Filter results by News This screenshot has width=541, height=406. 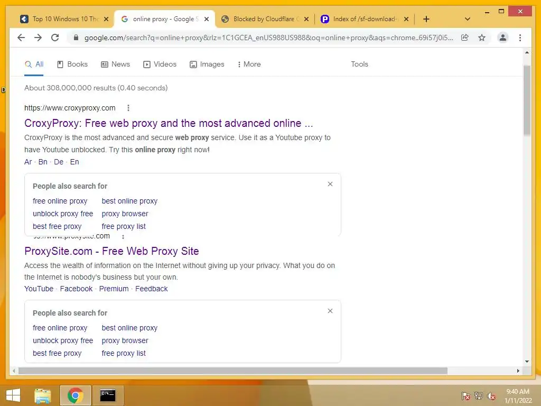tap(115, 64)
